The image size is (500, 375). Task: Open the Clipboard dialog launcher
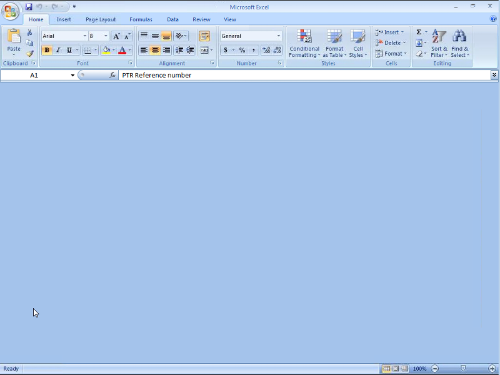[34, 63]
